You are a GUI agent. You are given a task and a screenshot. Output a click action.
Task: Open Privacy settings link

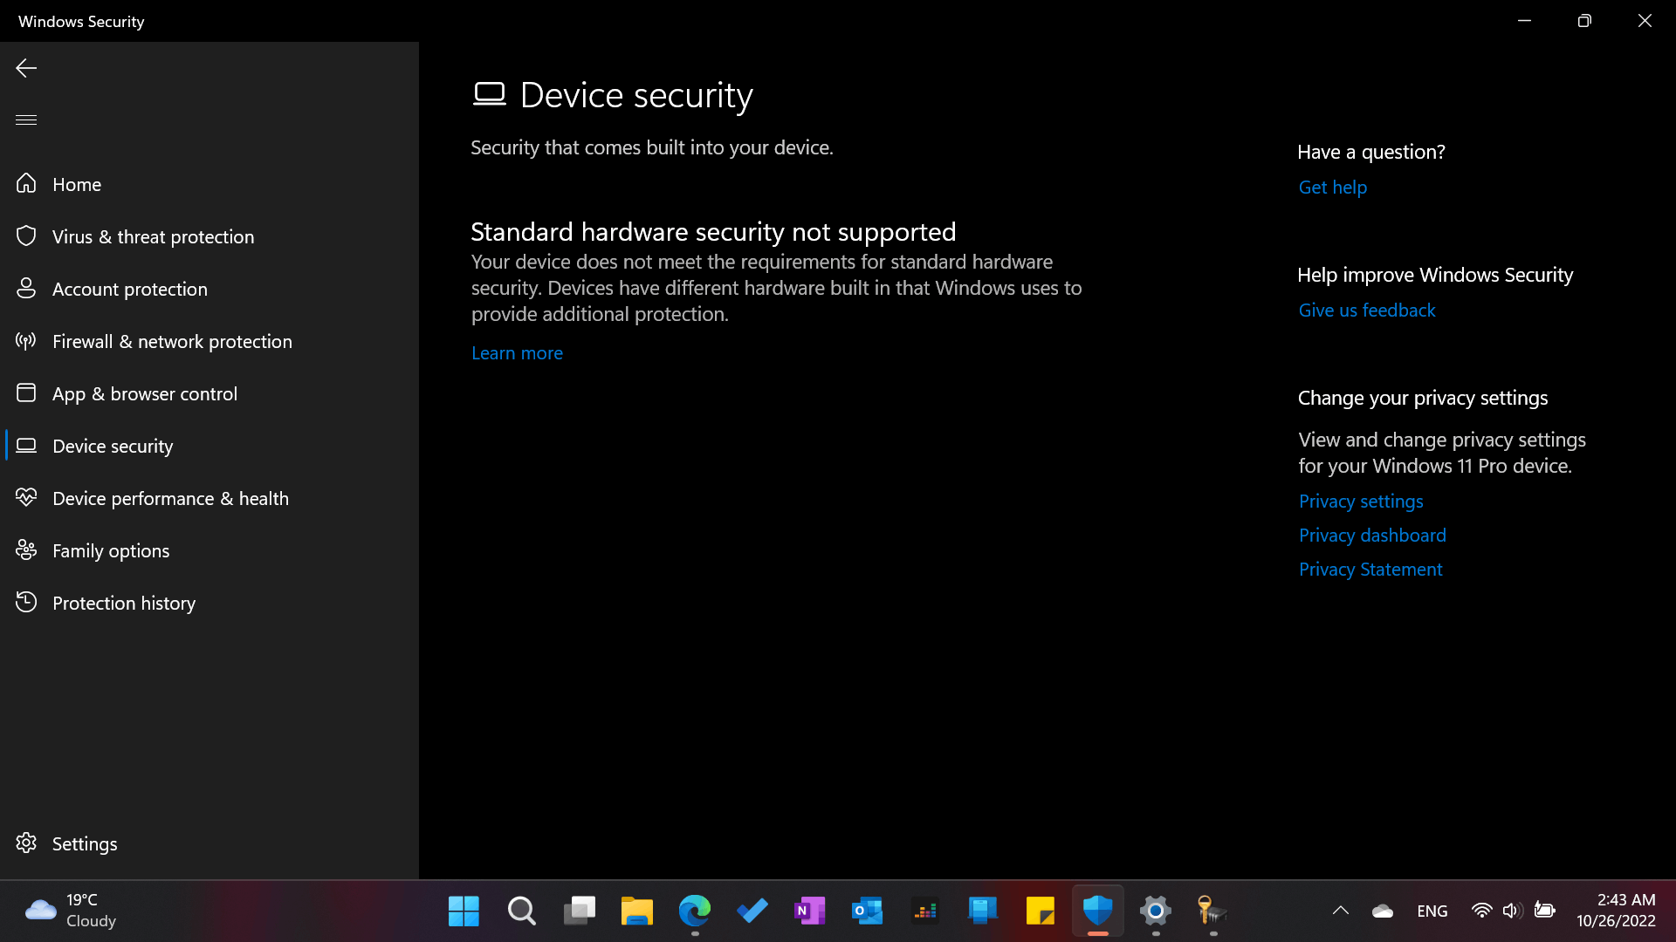click(x=1360, y=501)
